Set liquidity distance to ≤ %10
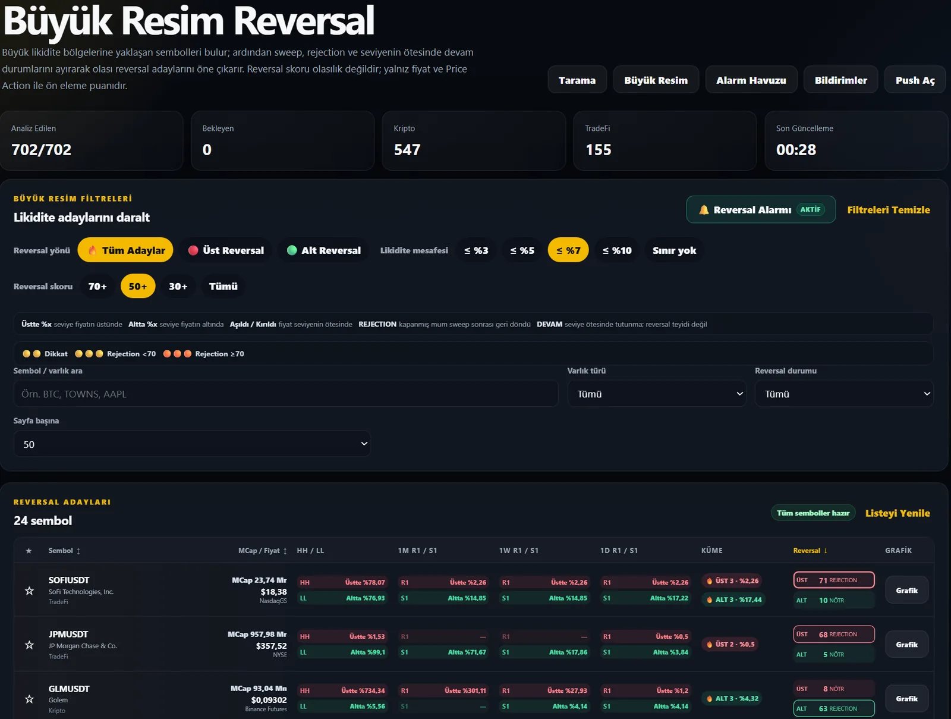This screenshot has width=951, height=719. tap(617, 250)
